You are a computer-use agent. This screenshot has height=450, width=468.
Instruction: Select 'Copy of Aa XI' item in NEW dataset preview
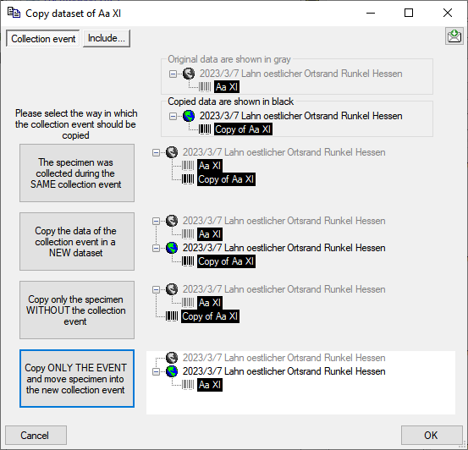226,261
